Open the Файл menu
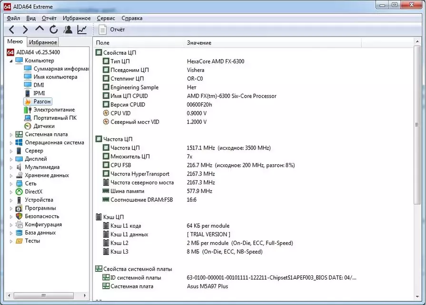Image resolution: width=426 pixels, height=305 pixels. click(x=13, y=18)
